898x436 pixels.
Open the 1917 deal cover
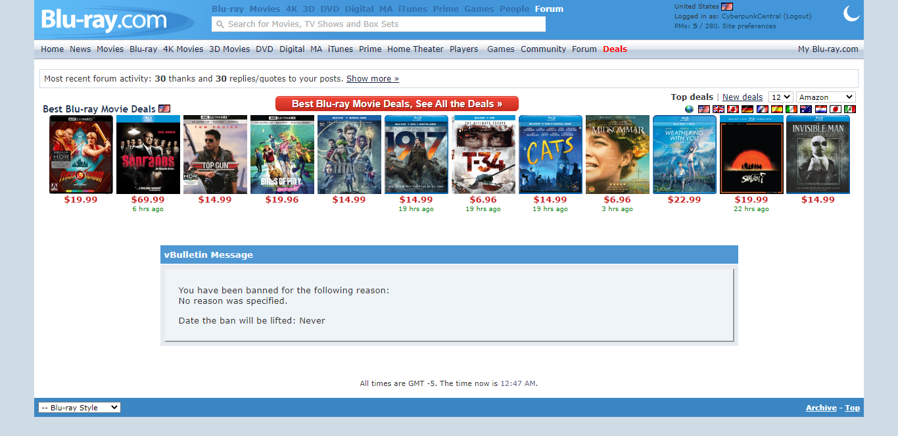[416, 155]
